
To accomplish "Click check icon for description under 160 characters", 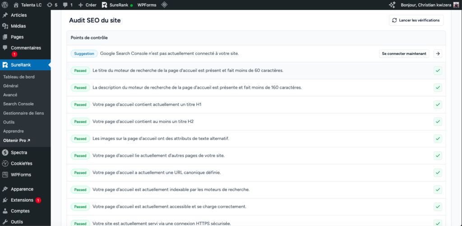I will pyautogui.click(x=438, y=88).
